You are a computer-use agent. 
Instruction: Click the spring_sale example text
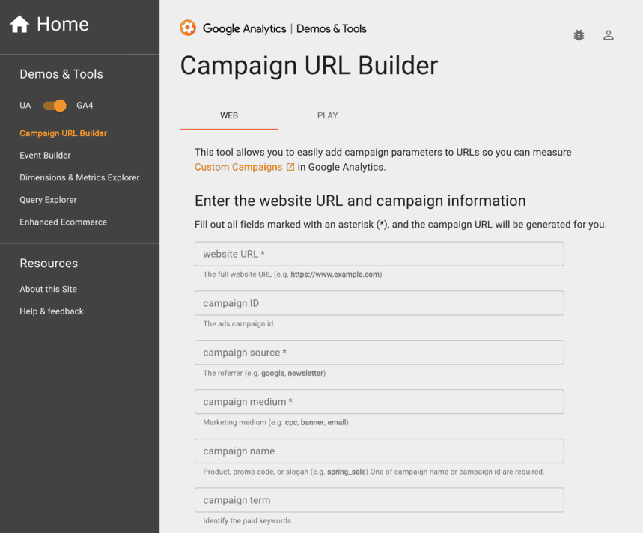point(346,472)
